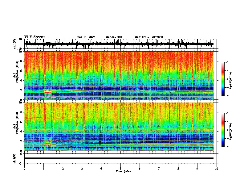Click the "-7" tick on the lower colorbar

227,147
